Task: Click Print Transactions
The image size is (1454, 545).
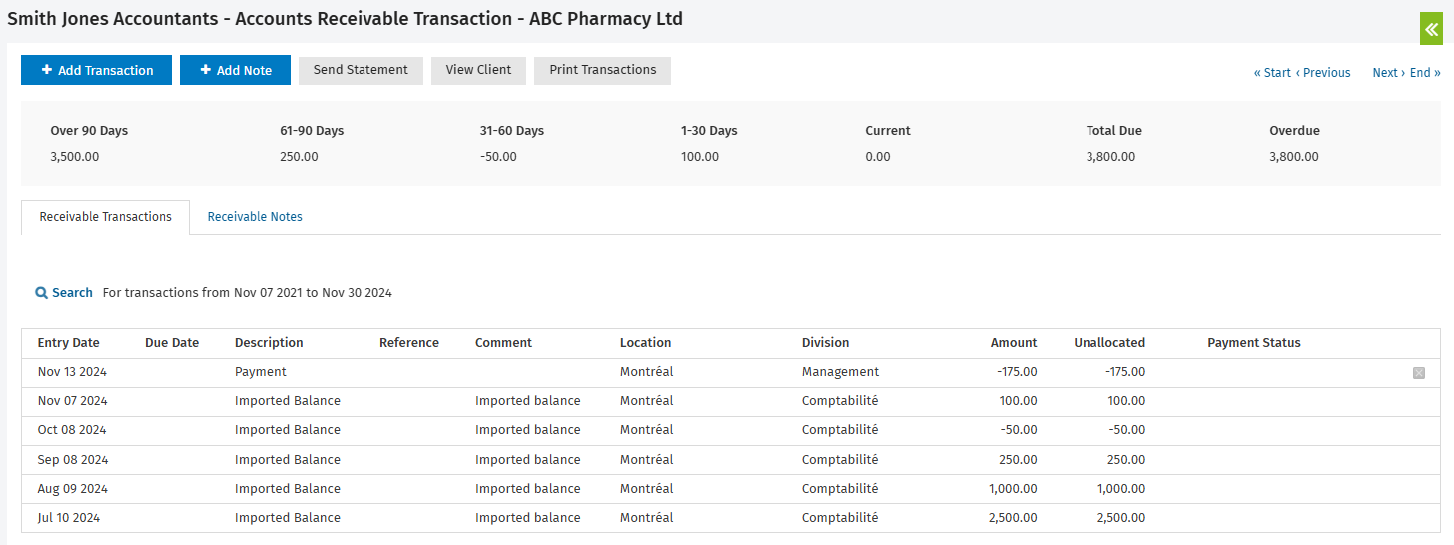Action: [602, 70]
